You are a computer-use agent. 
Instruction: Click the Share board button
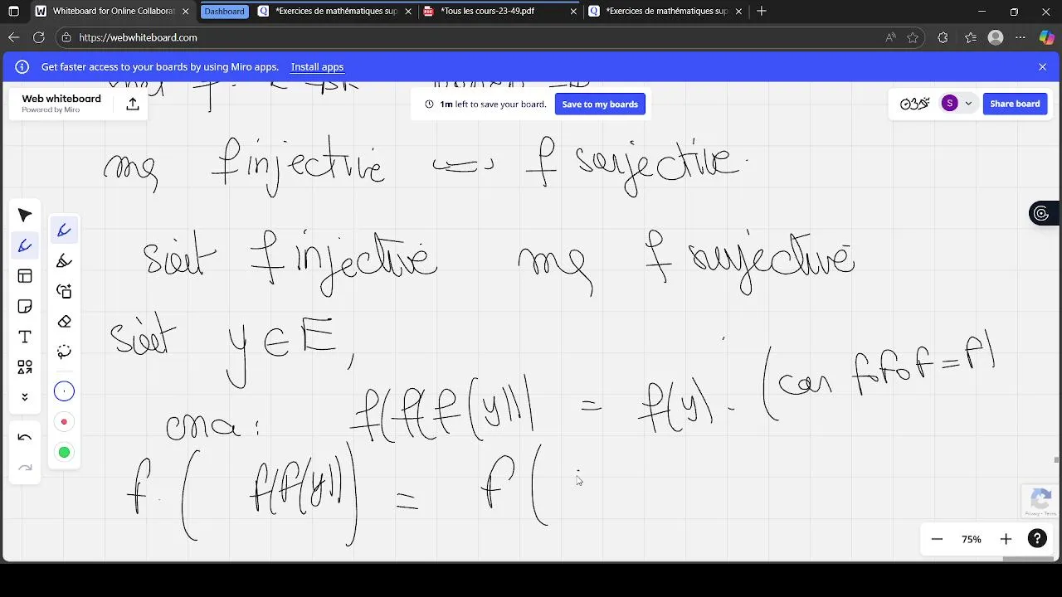coord(1015,104)
